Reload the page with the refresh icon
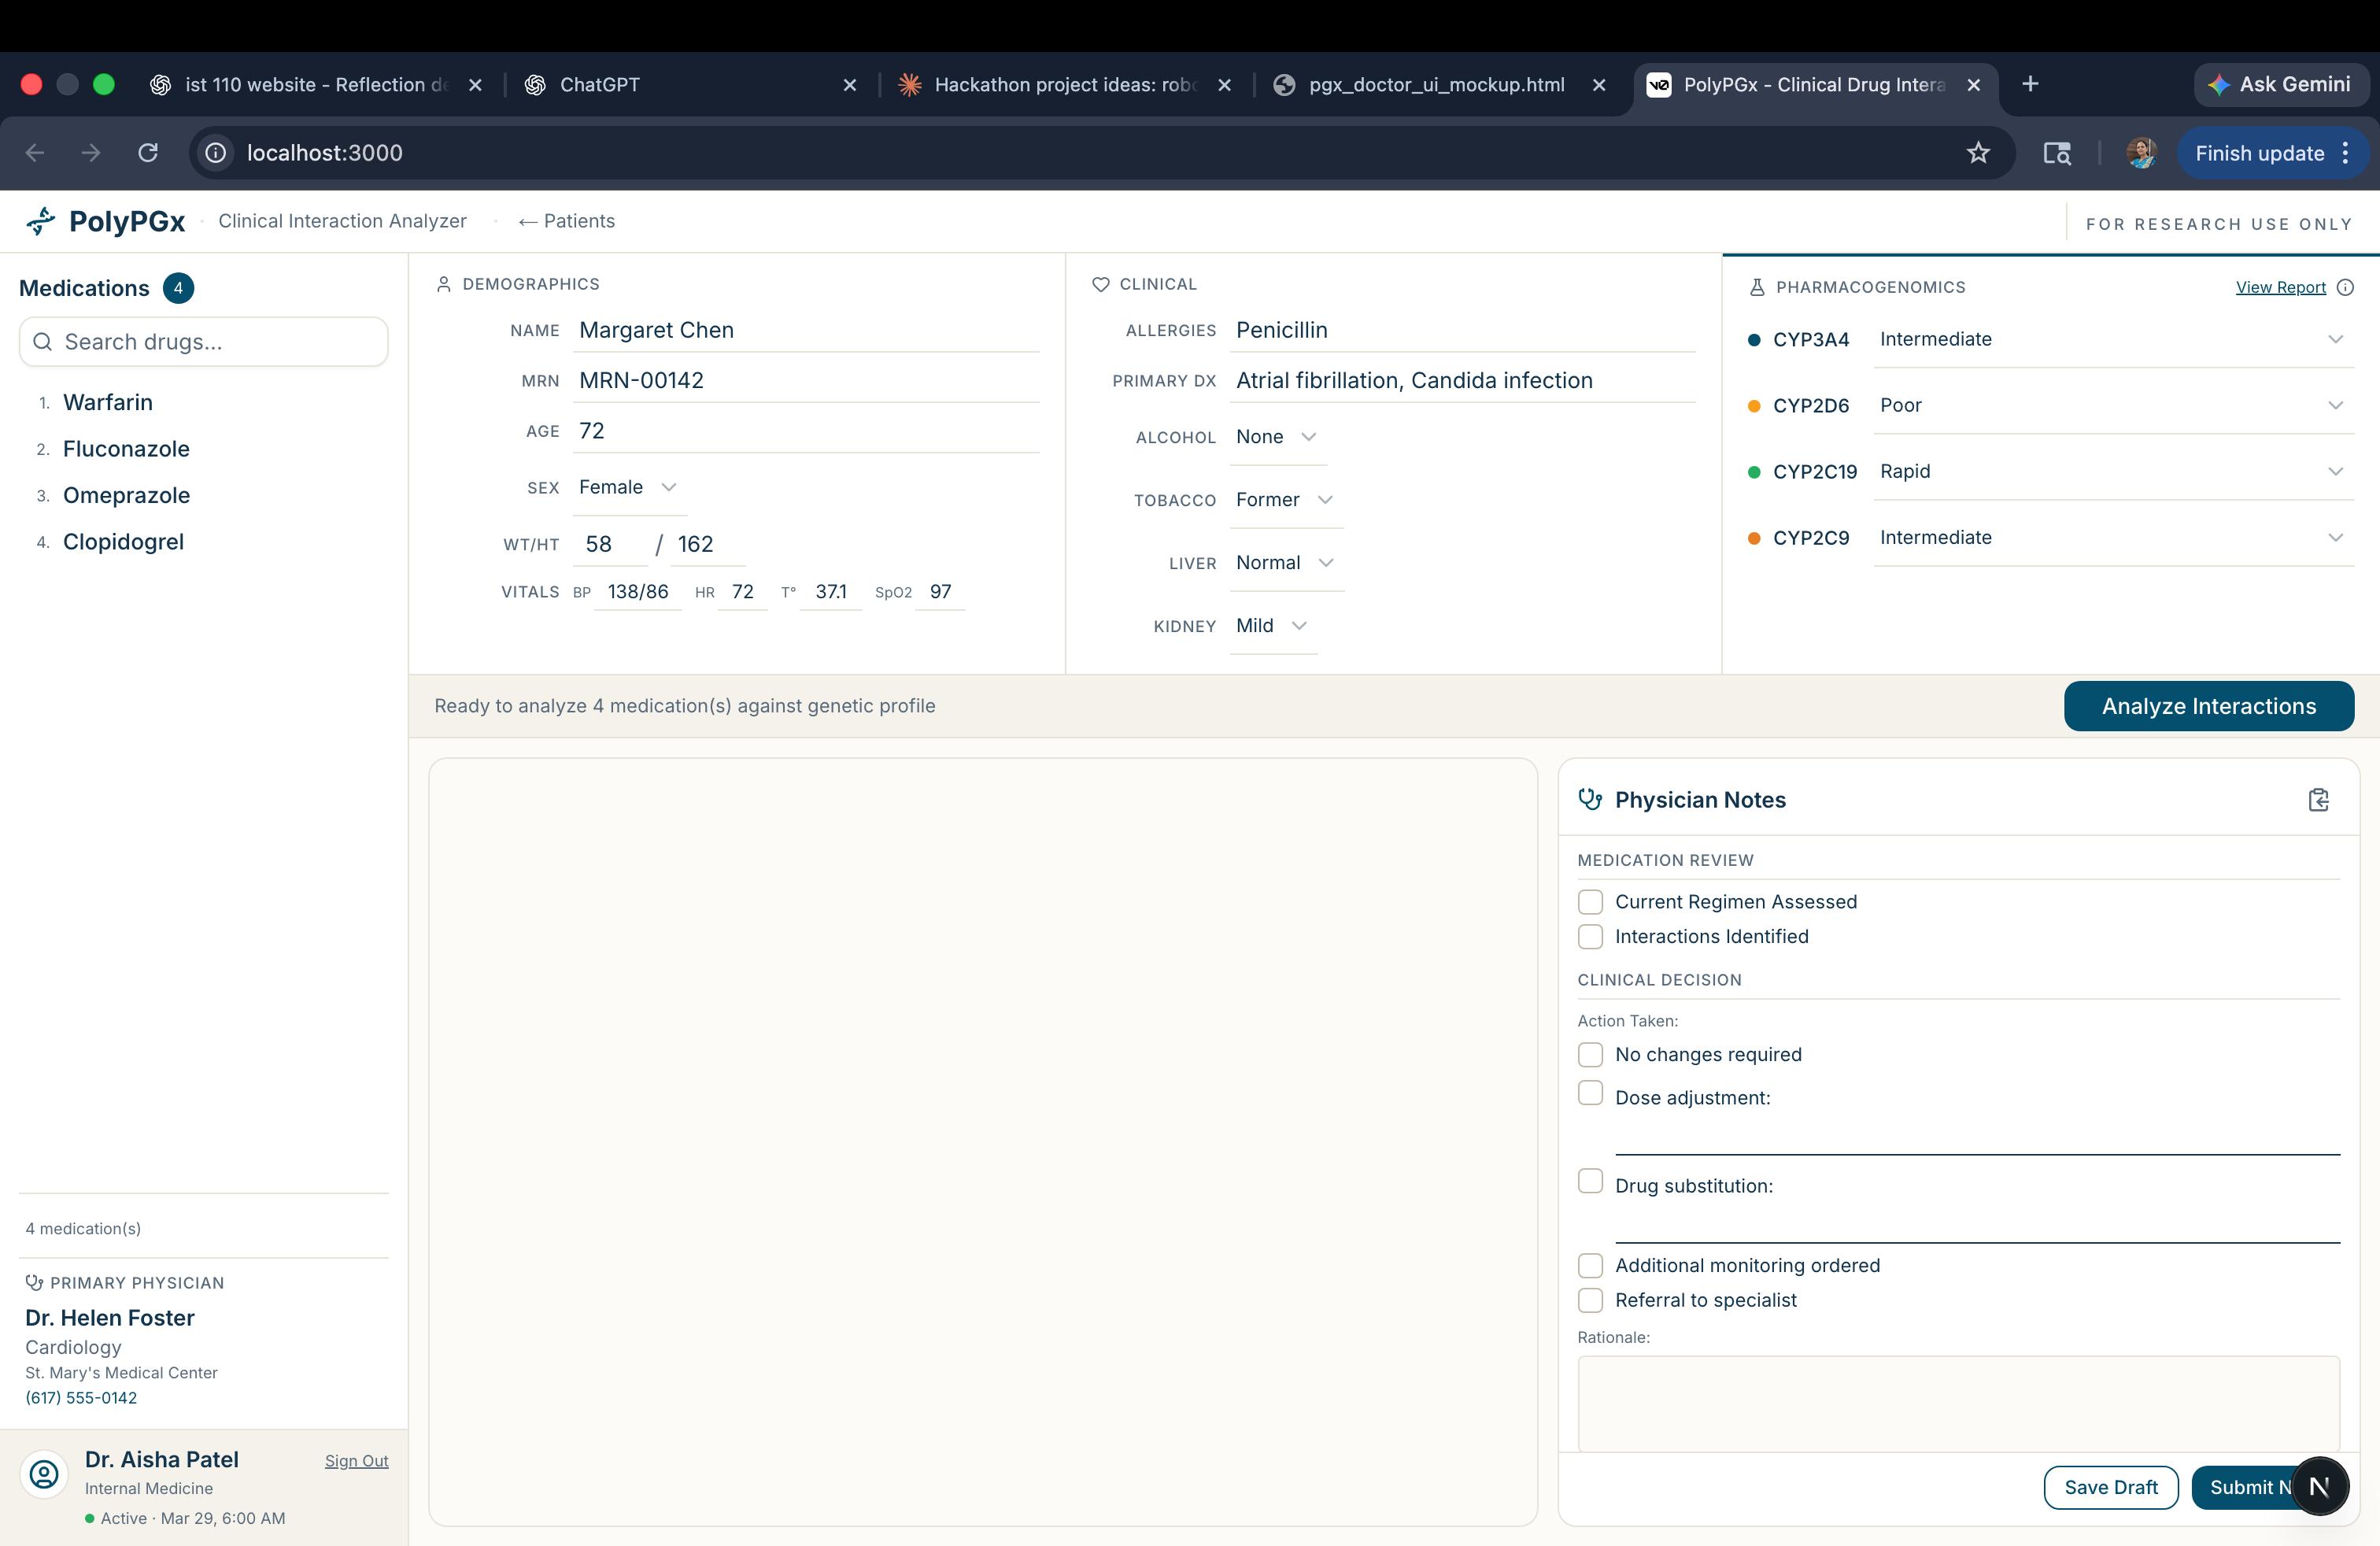This screenshot has height=1546, width=2380. click(148, 153)
